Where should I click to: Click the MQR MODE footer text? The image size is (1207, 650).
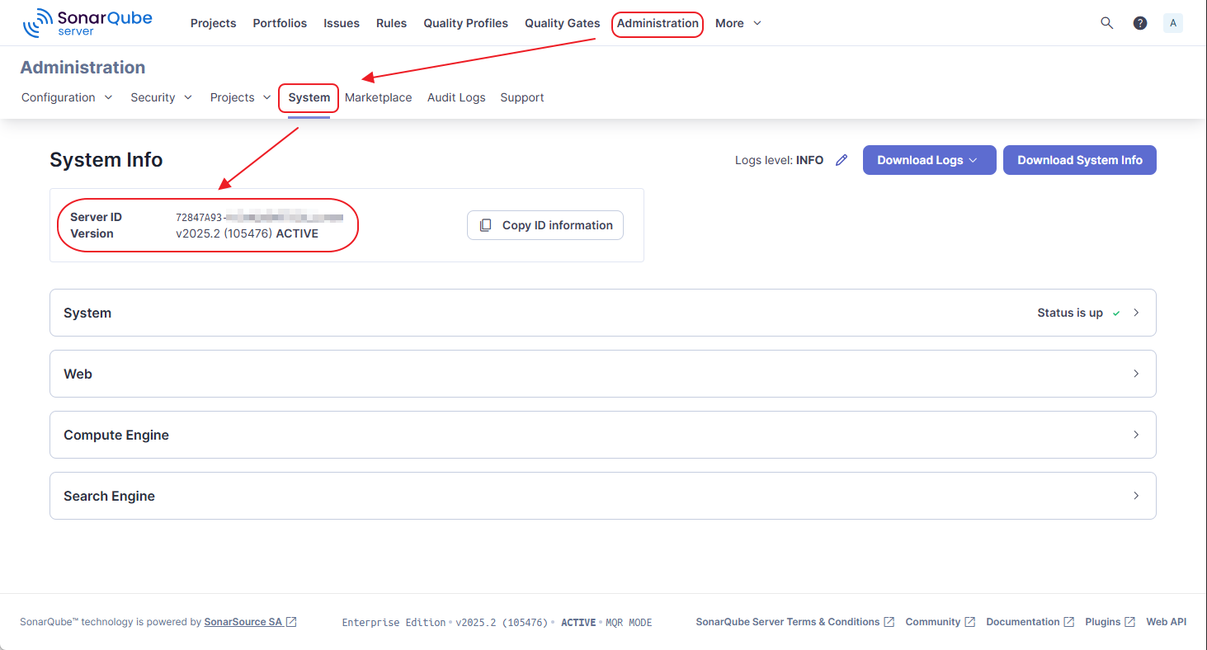point(629,623)
